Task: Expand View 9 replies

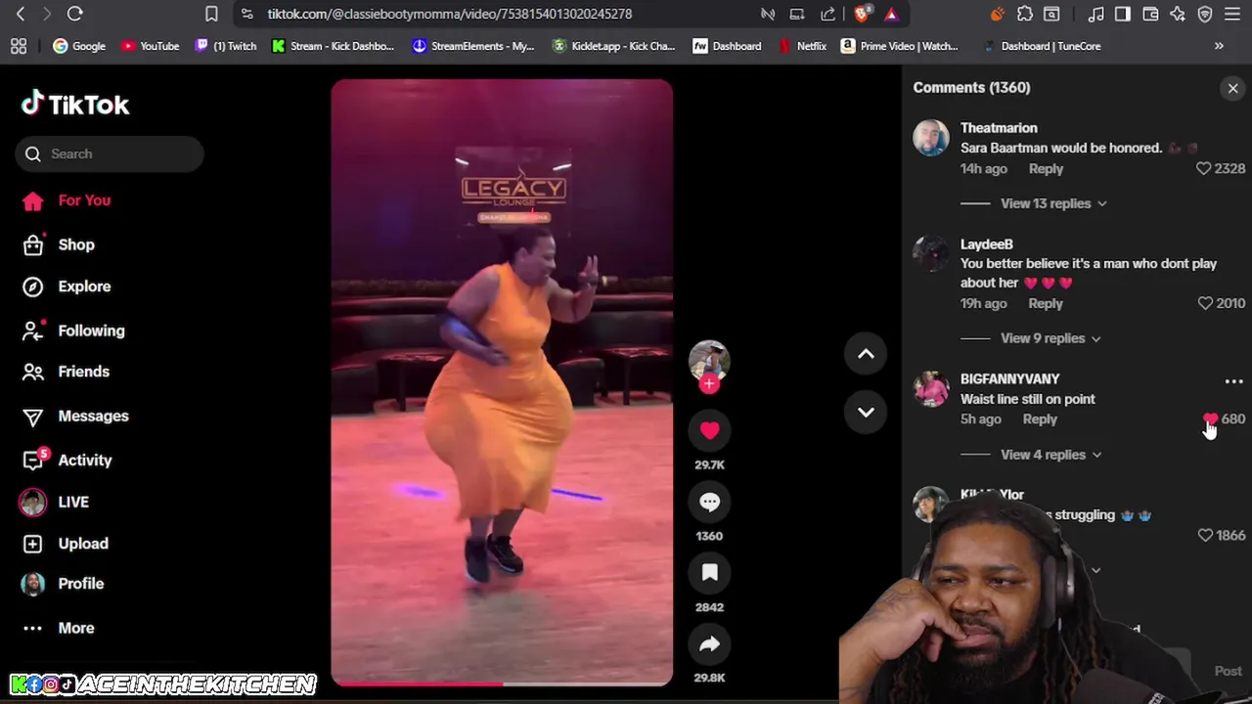Action: tap(1051, 338)
